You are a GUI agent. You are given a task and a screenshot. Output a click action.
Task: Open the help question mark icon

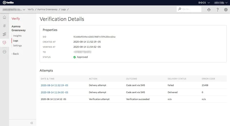coord(217,9)
